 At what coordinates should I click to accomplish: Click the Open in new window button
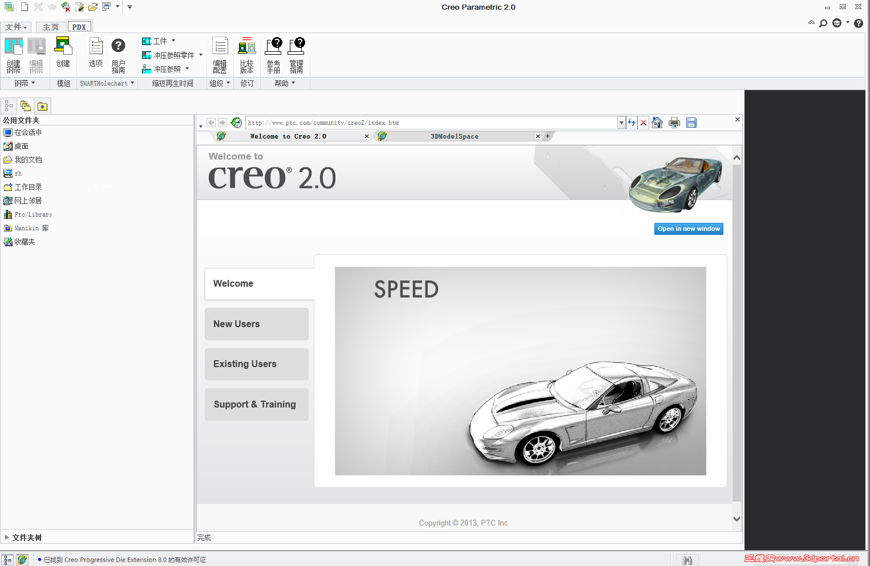pyautogui.click(x=689, y=229)
